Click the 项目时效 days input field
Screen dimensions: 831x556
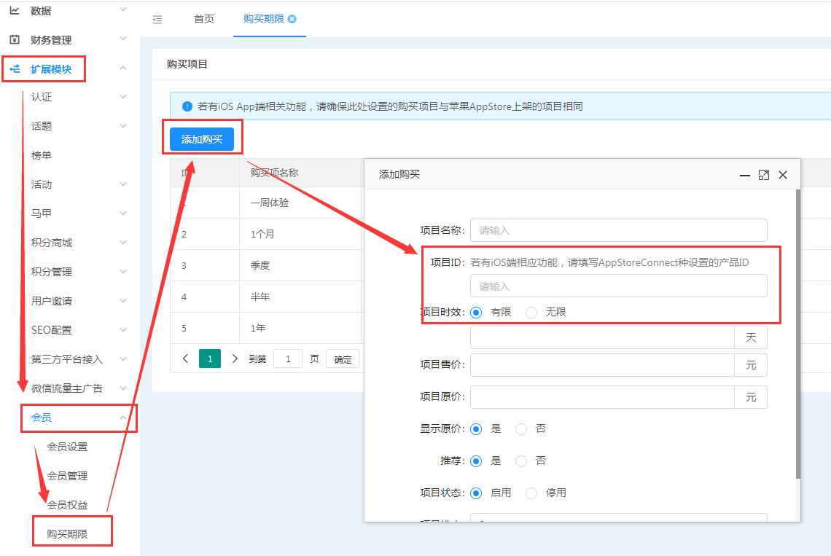coord(602,337)
